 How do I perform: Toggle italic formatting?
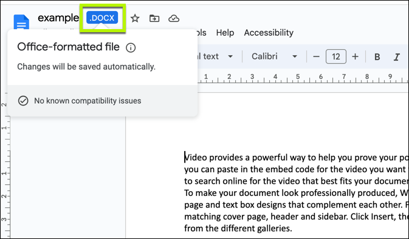pos(397,57)
